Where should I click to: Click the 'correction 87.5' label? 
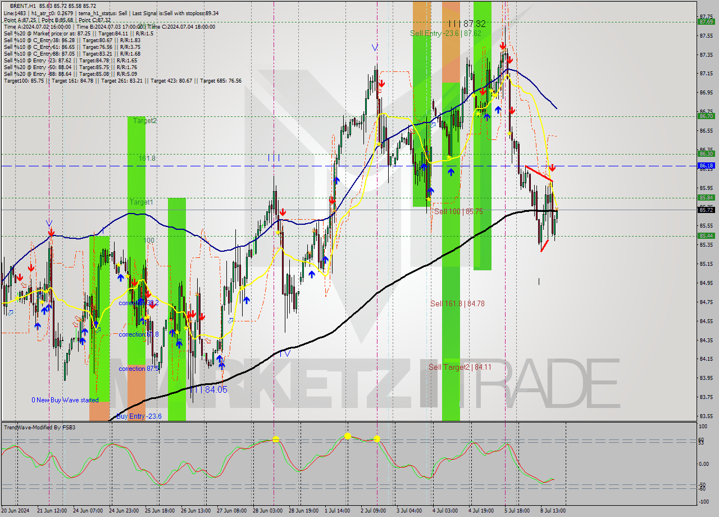[x=139, y=369]
